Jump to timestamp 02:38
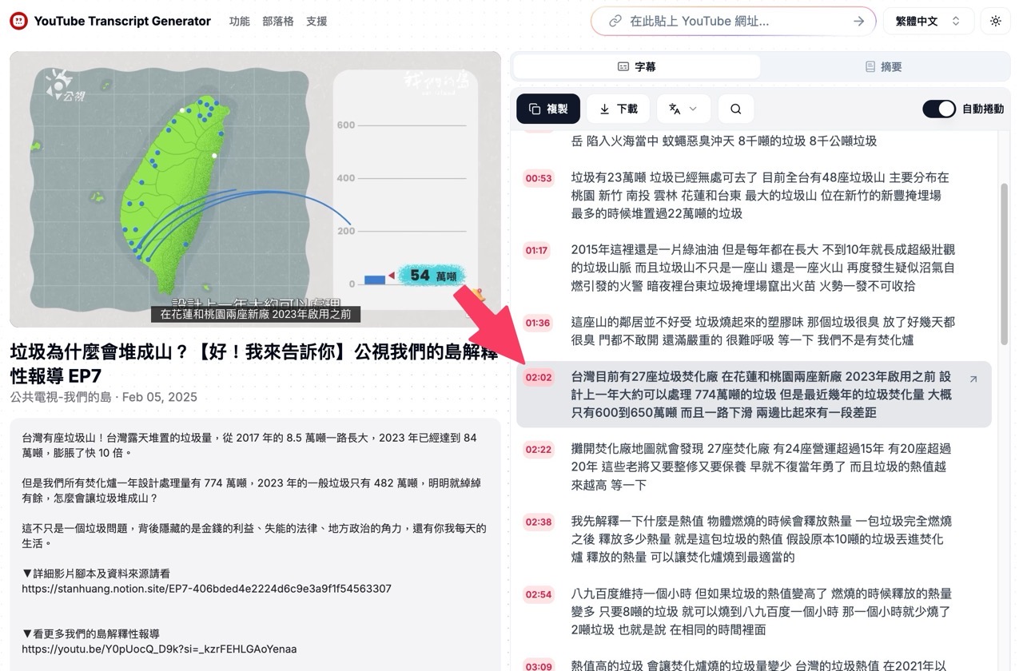The image size is (1023, 671). coord(539,522)
